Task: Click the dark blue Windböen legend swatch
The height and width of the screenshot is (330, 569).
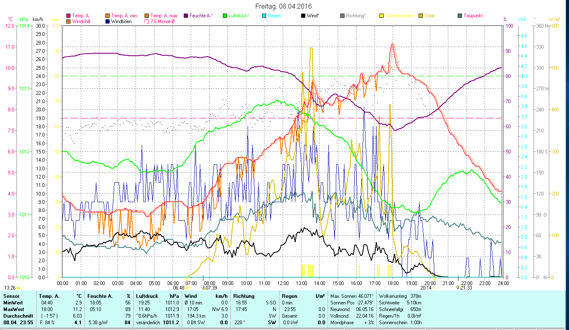Action: point(108,21)
